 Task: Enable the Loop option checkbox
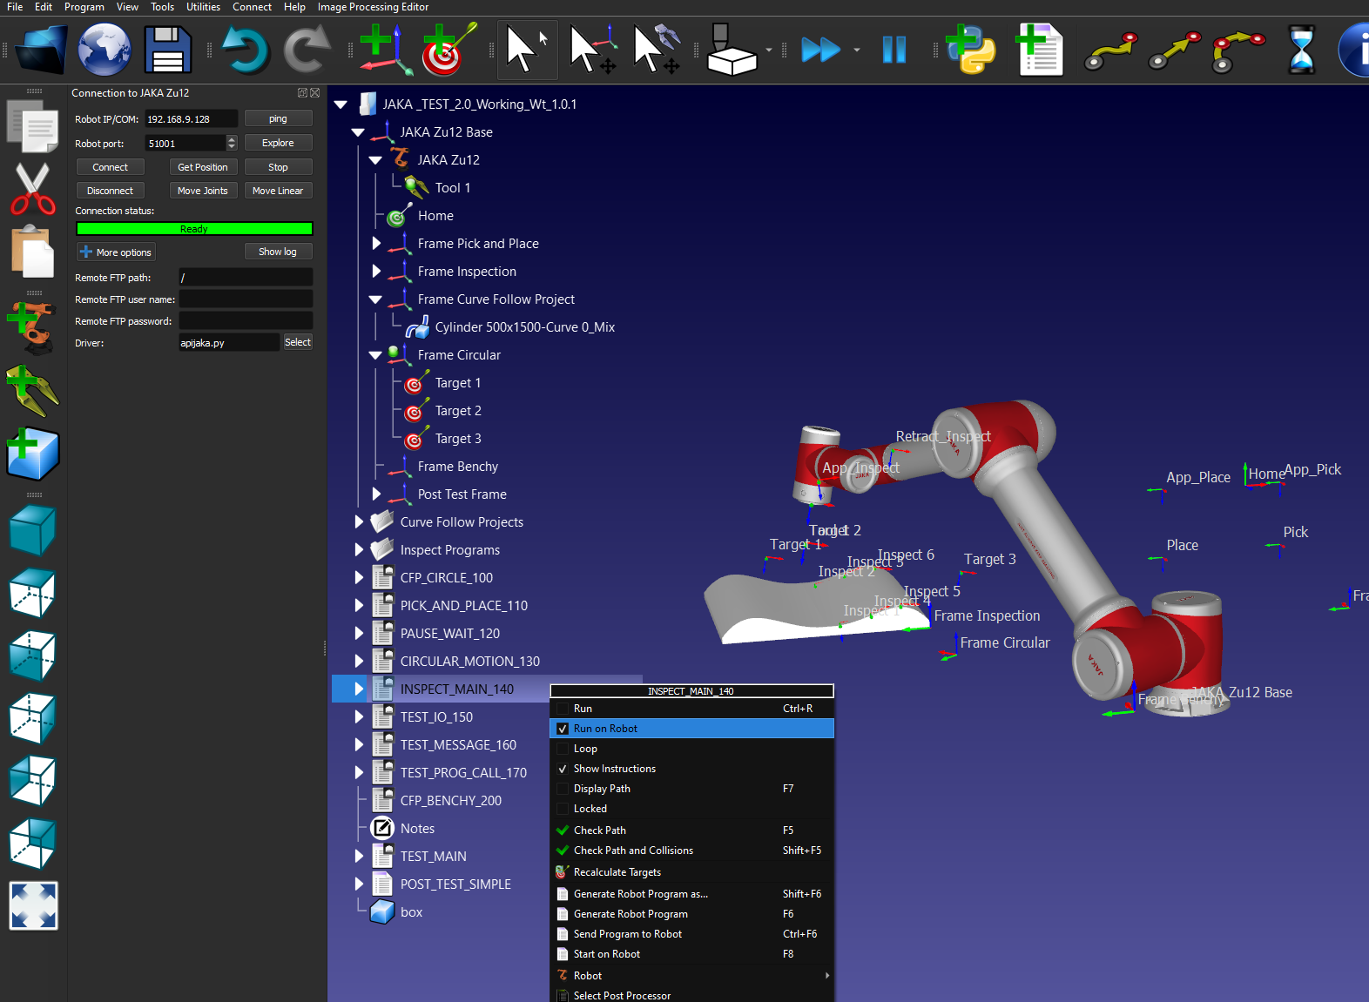563,749
